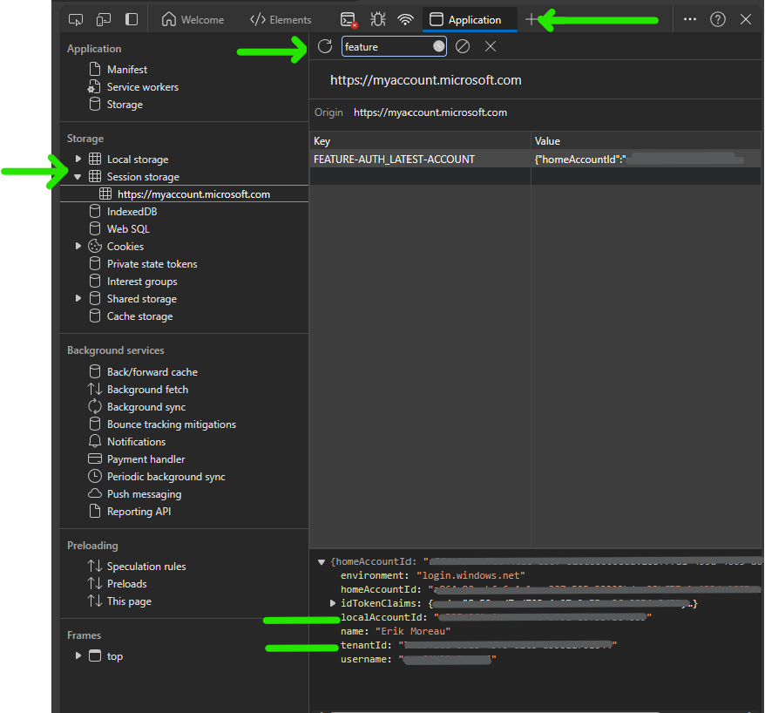Collapse the Session storage tree node

pos(78,176)
